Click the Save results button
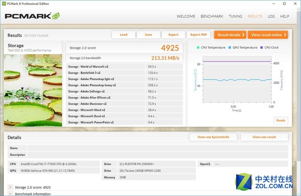Screen dimensions: 301x196 [149, 34]
